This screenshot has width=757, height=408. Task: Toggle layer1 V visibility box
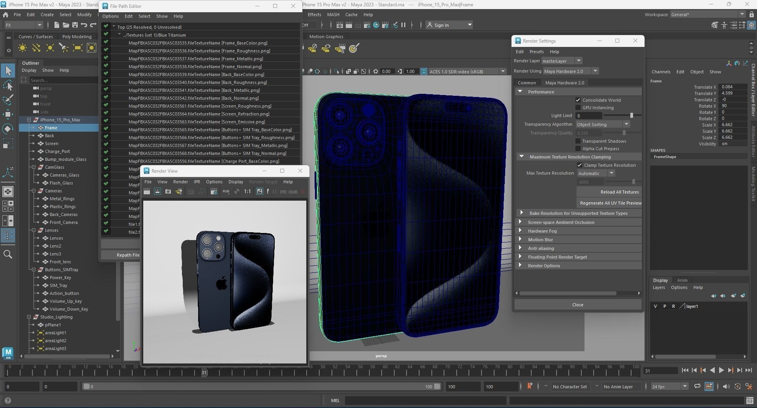656,306
